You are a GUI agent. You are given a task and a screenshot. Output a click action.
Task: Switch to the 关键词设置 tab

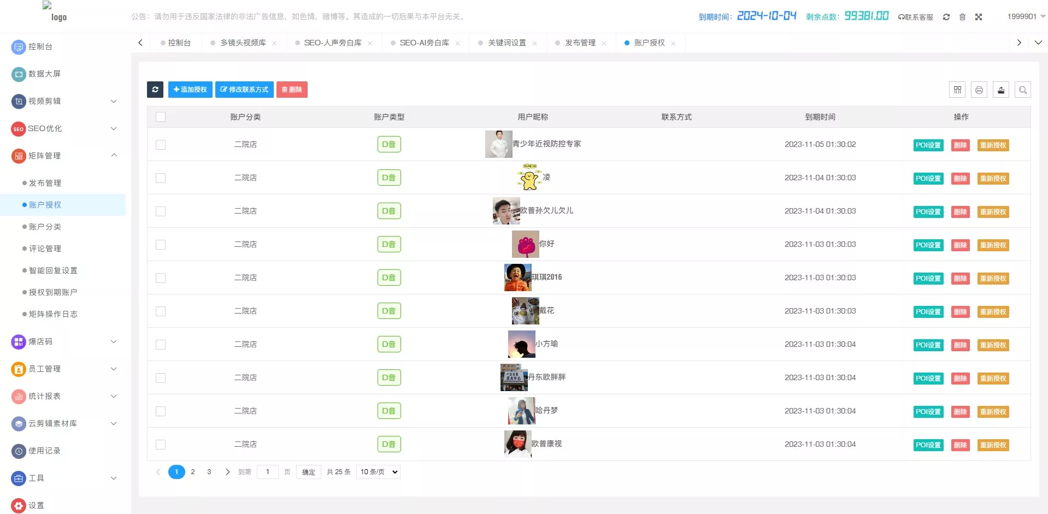tap(507, 43)
